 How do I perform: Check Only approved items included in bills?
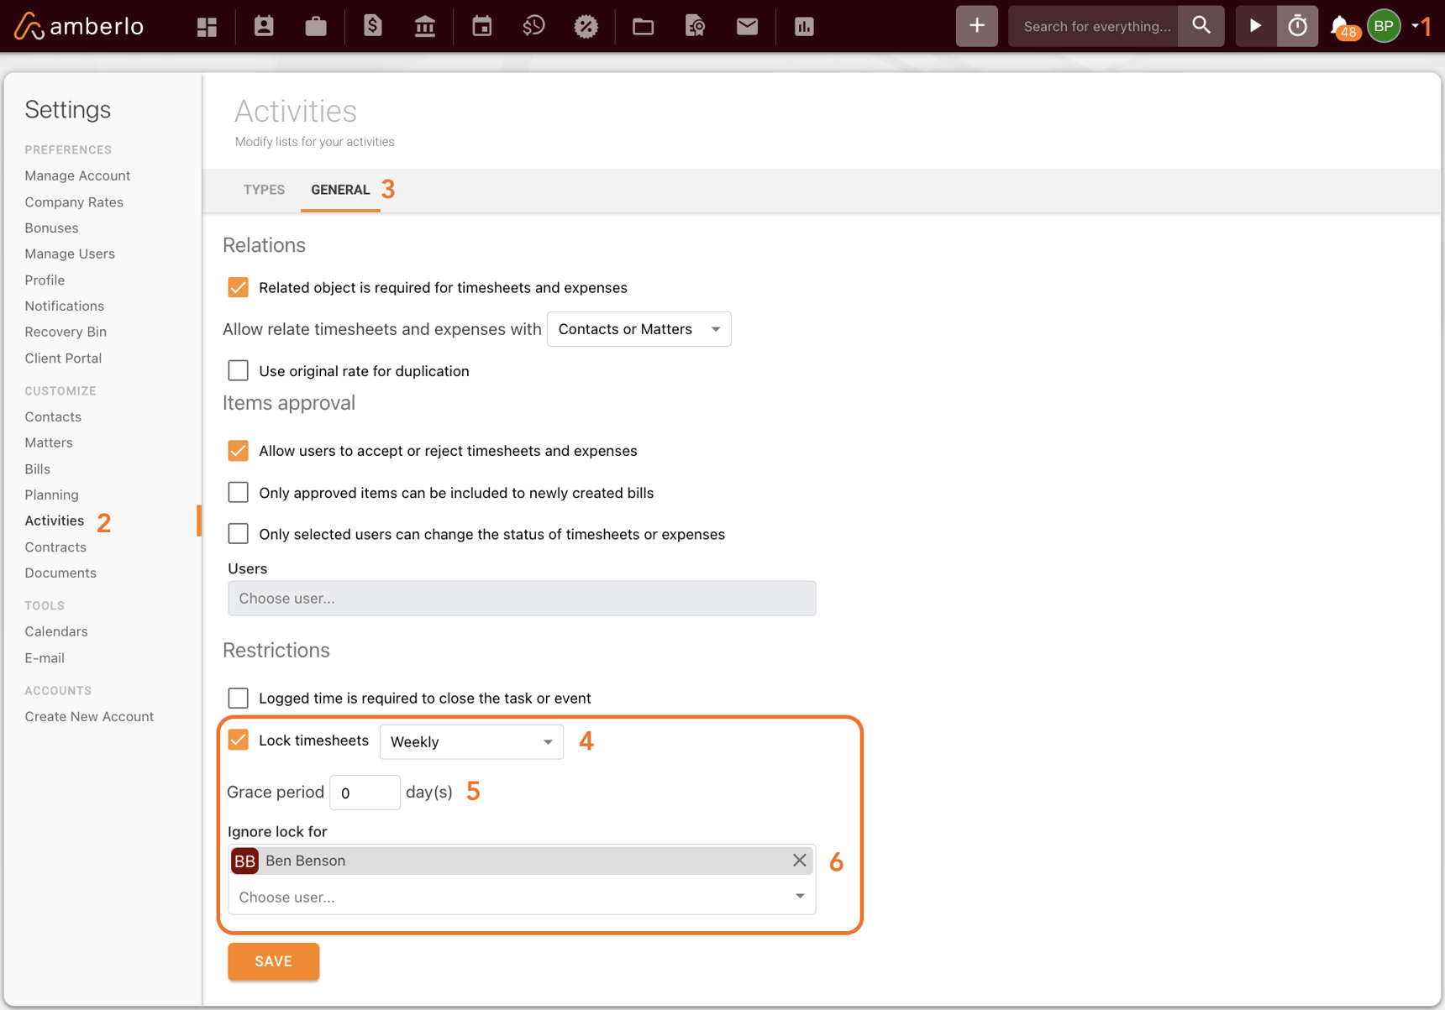[239, 492]
